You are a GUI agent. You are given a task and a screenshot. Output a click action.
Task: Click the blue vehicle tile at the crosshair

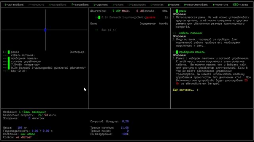coord(45,30)
